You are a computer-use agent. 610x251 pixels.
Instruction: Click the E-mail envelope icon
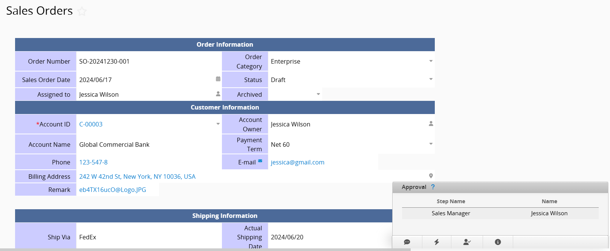point(260,161)
